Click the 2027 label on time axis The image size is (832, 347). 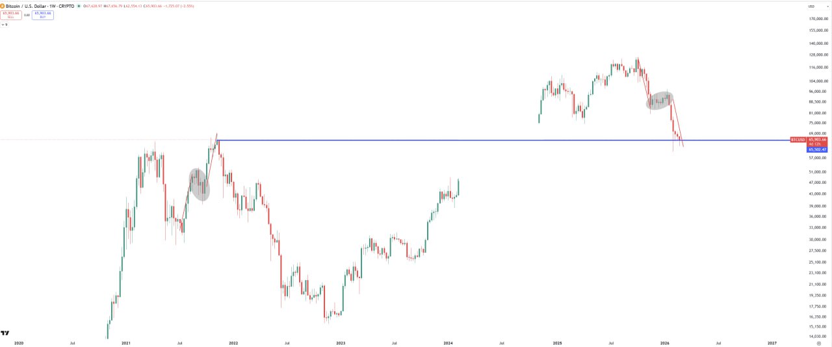(x=772, y=342)
